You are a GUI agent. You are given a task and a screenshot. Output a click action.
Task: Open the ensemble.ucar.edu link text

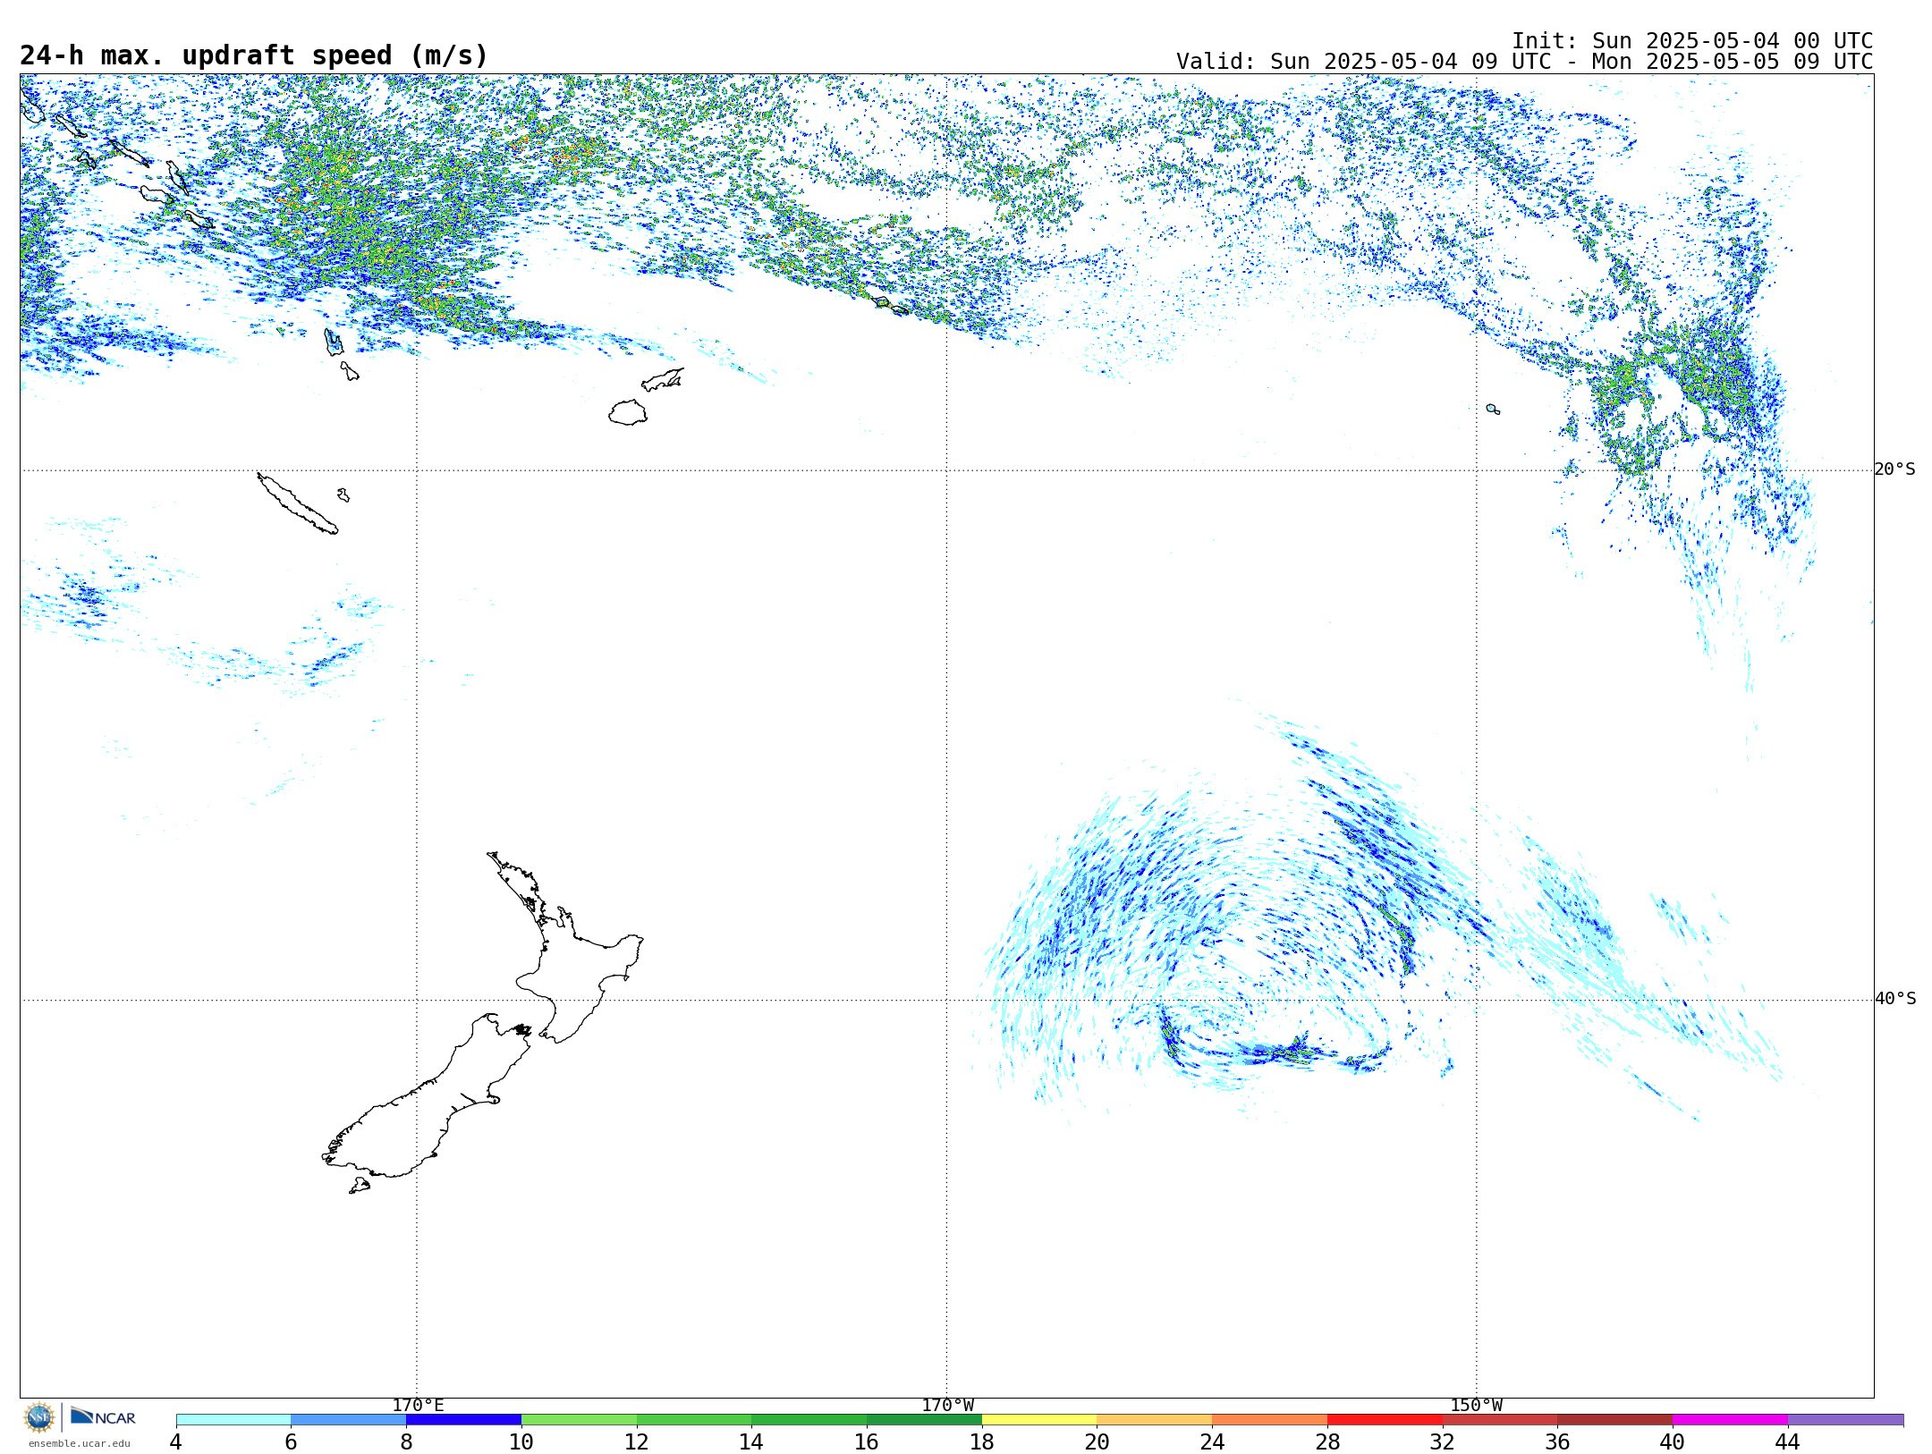[x=79, y=1443]
